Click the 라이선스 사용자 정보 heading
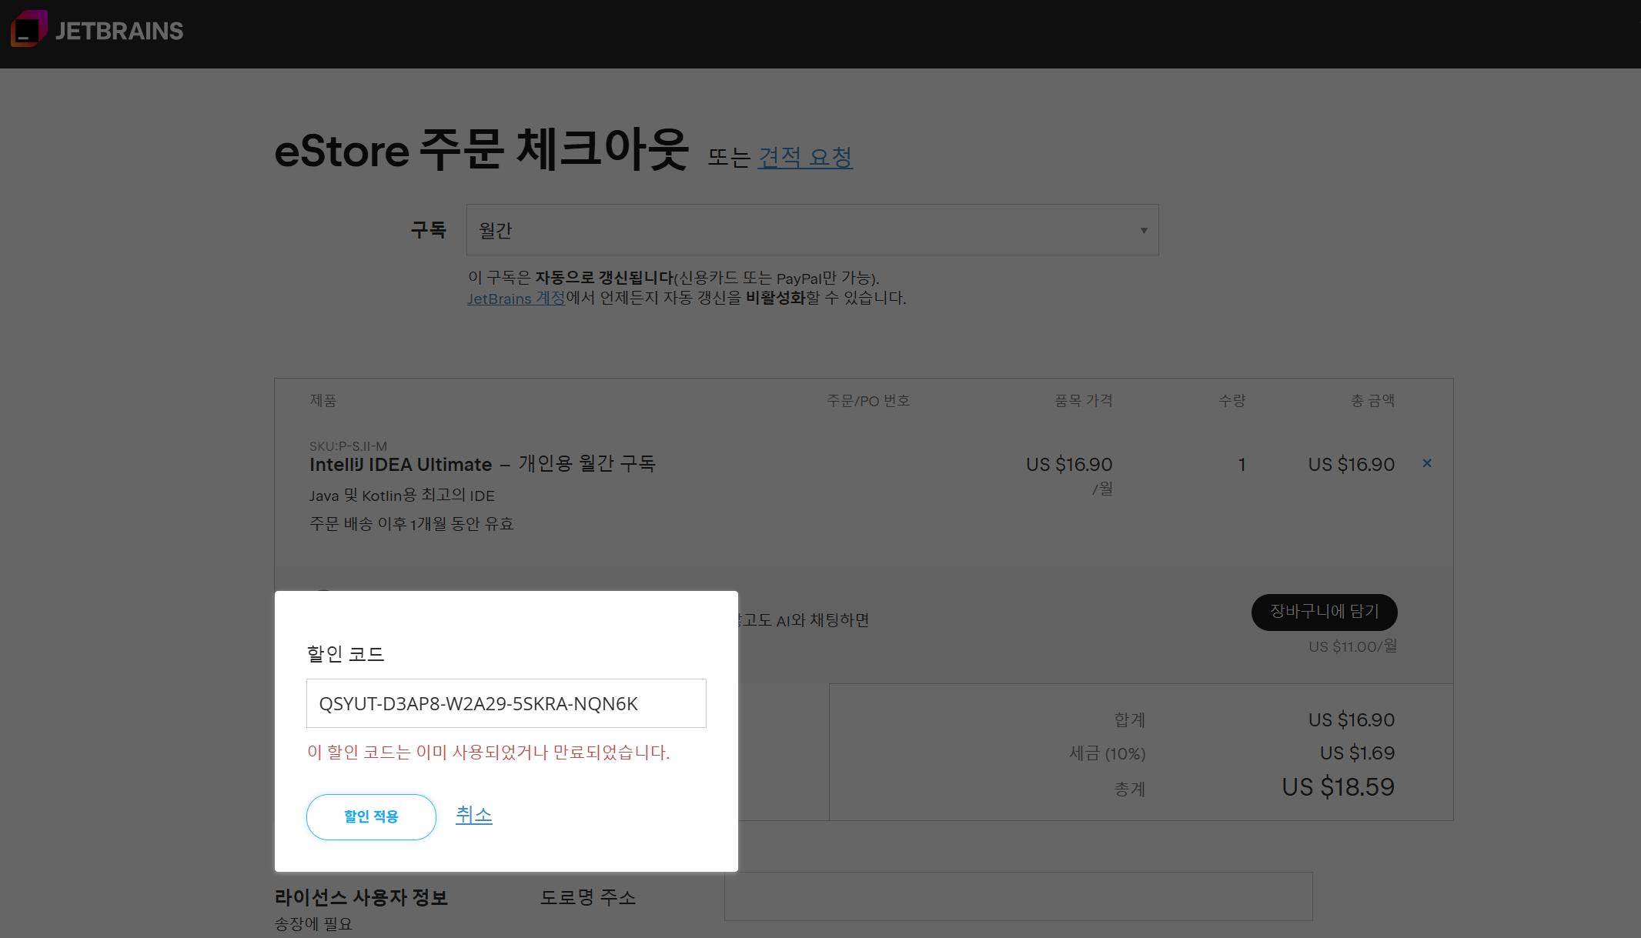The width and height of the screenshot is (1641, 938). coord(361,897)
